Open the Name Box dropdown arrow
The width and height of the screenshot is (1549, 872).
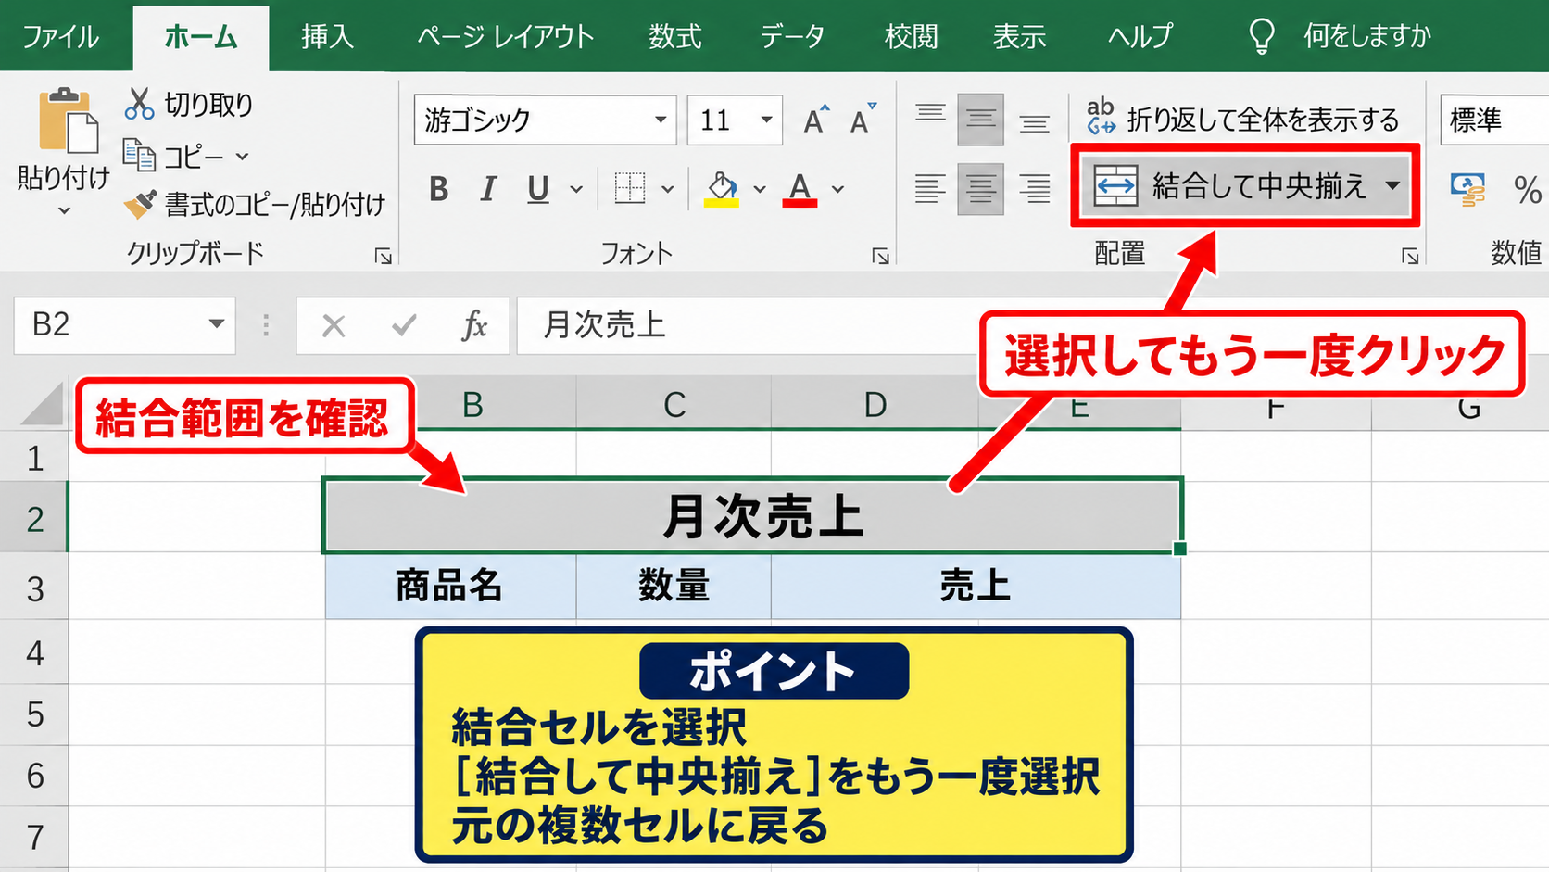[x=217, y=324]
